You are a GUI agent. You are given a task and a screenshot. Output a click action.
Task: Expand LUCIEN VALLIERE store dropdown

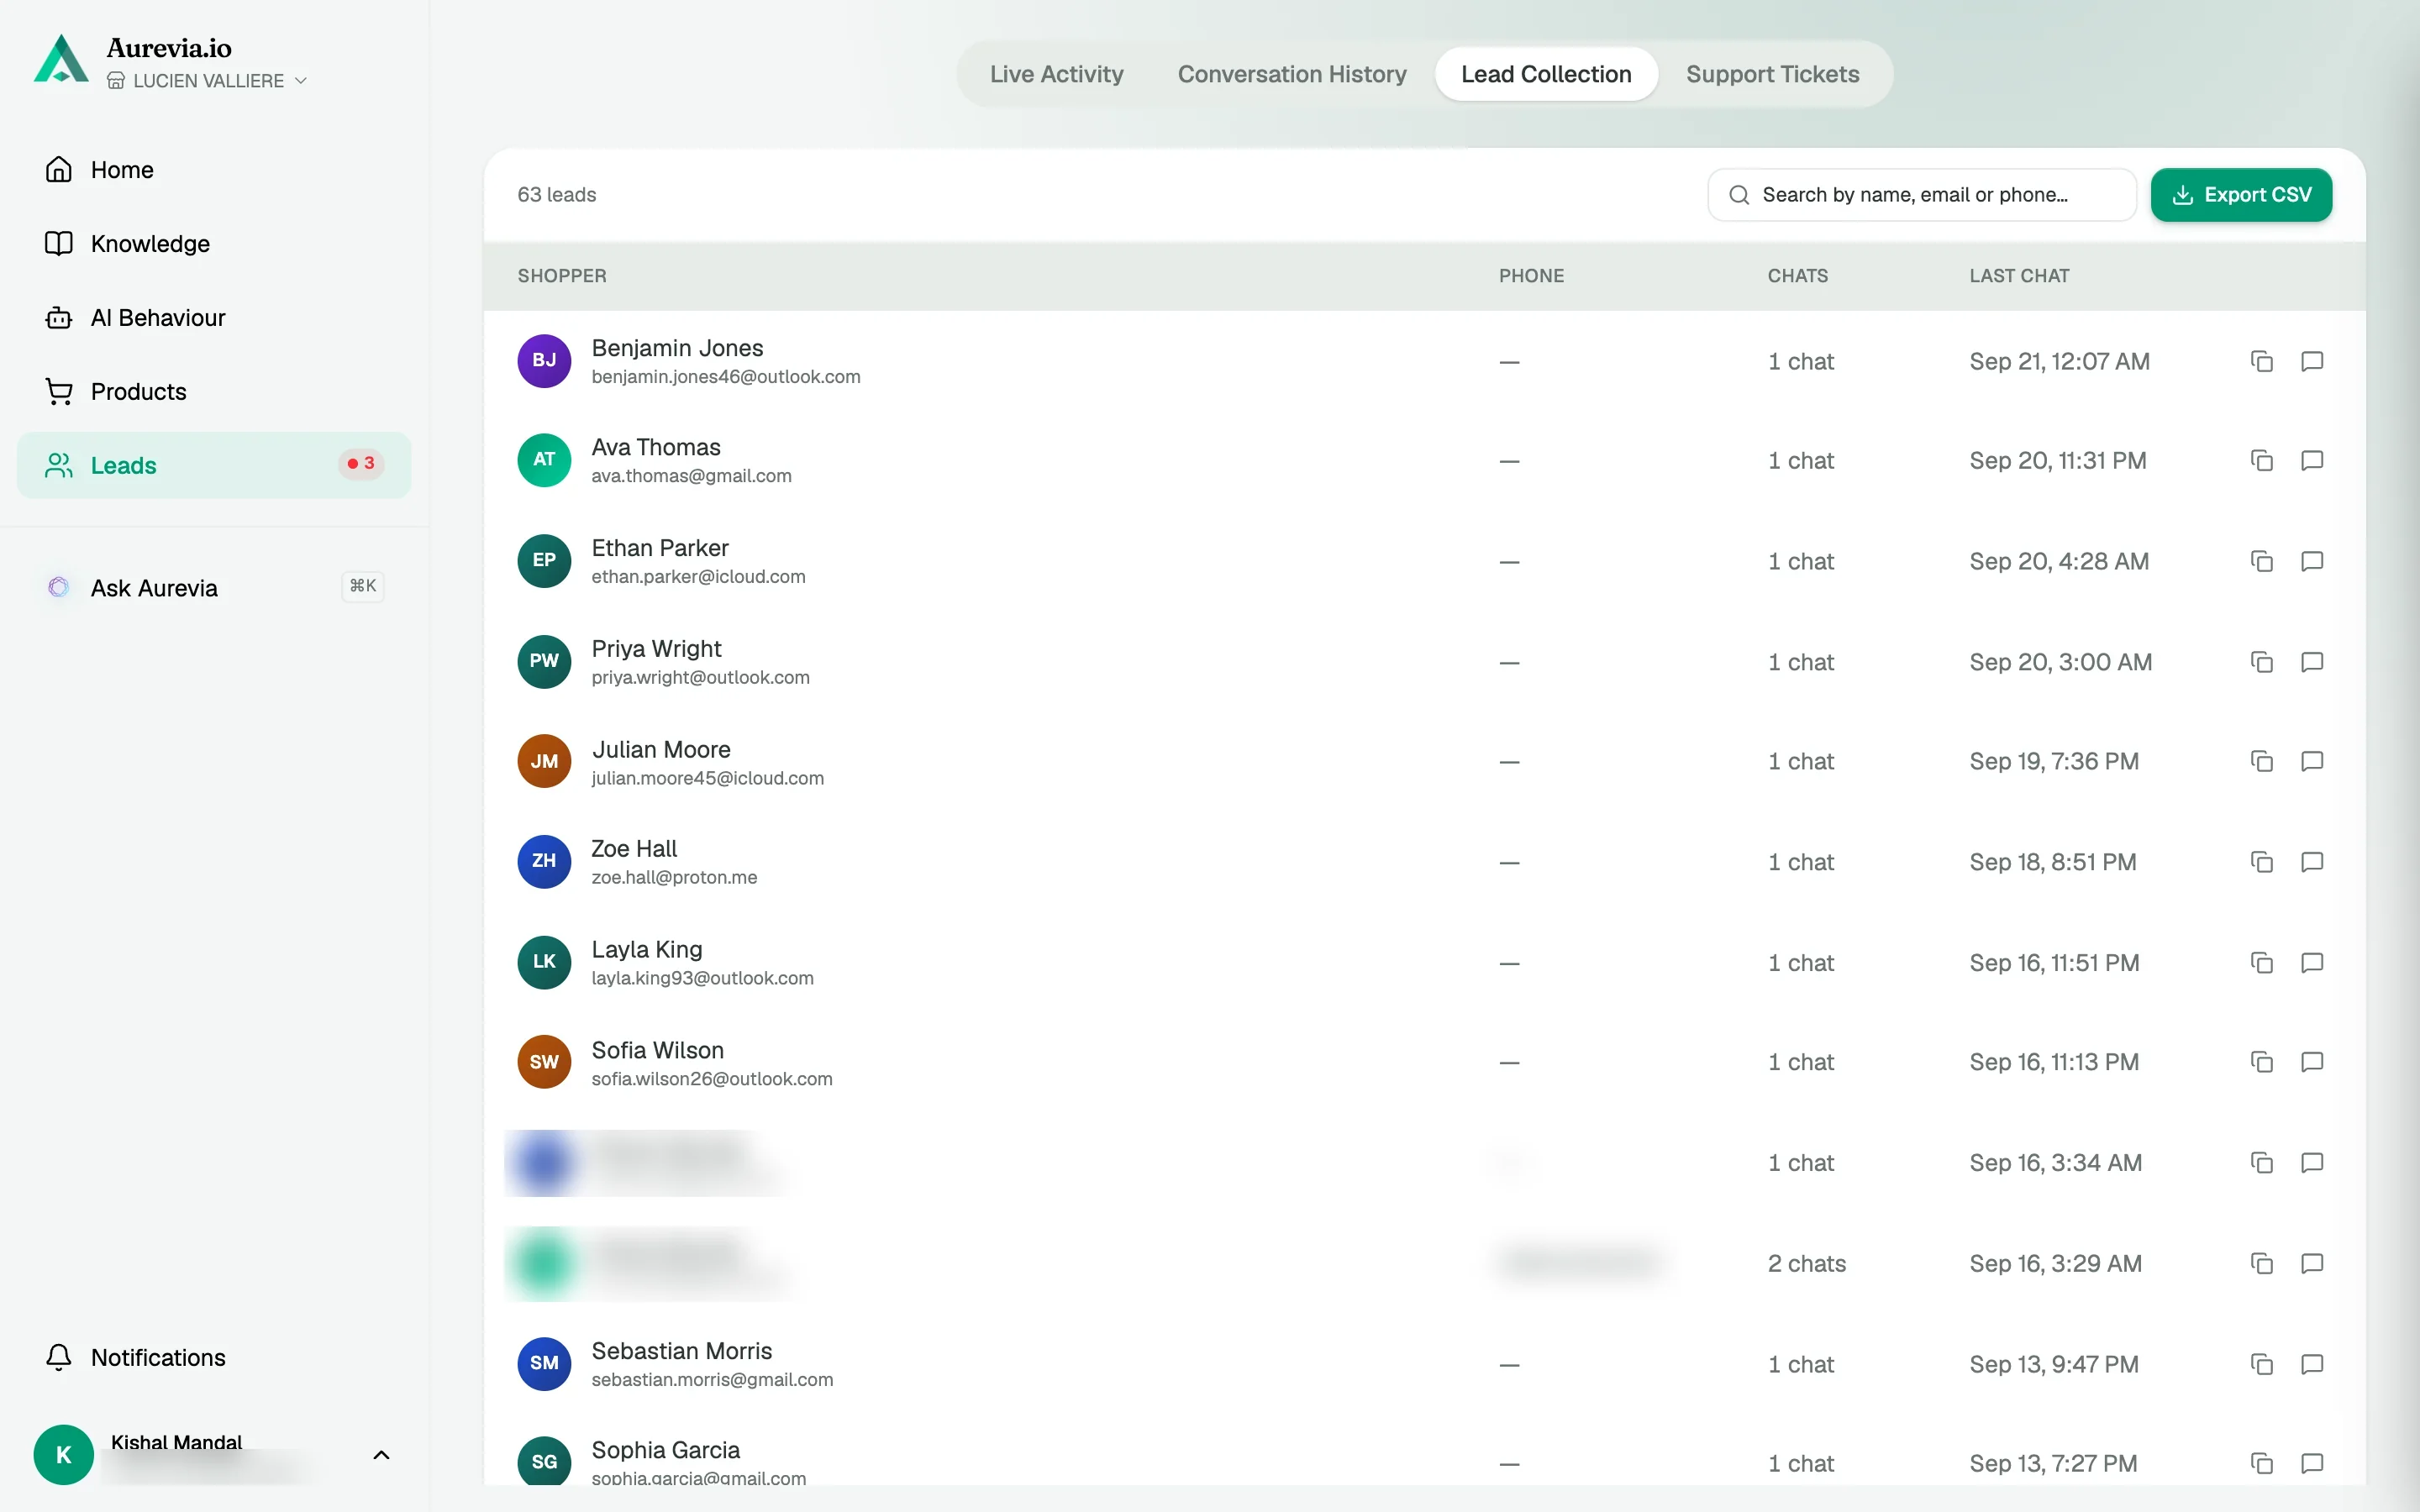click(207, 81)
